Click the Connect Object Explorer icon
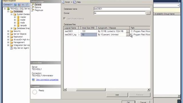Viewport: 183px width, 103px height. [x=15, y=5]
